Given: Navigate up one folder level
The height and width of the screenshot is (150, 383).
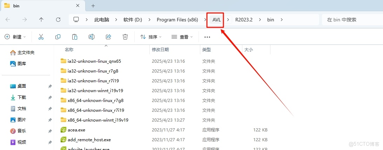Looking at the screenshot, I should 41,20.
